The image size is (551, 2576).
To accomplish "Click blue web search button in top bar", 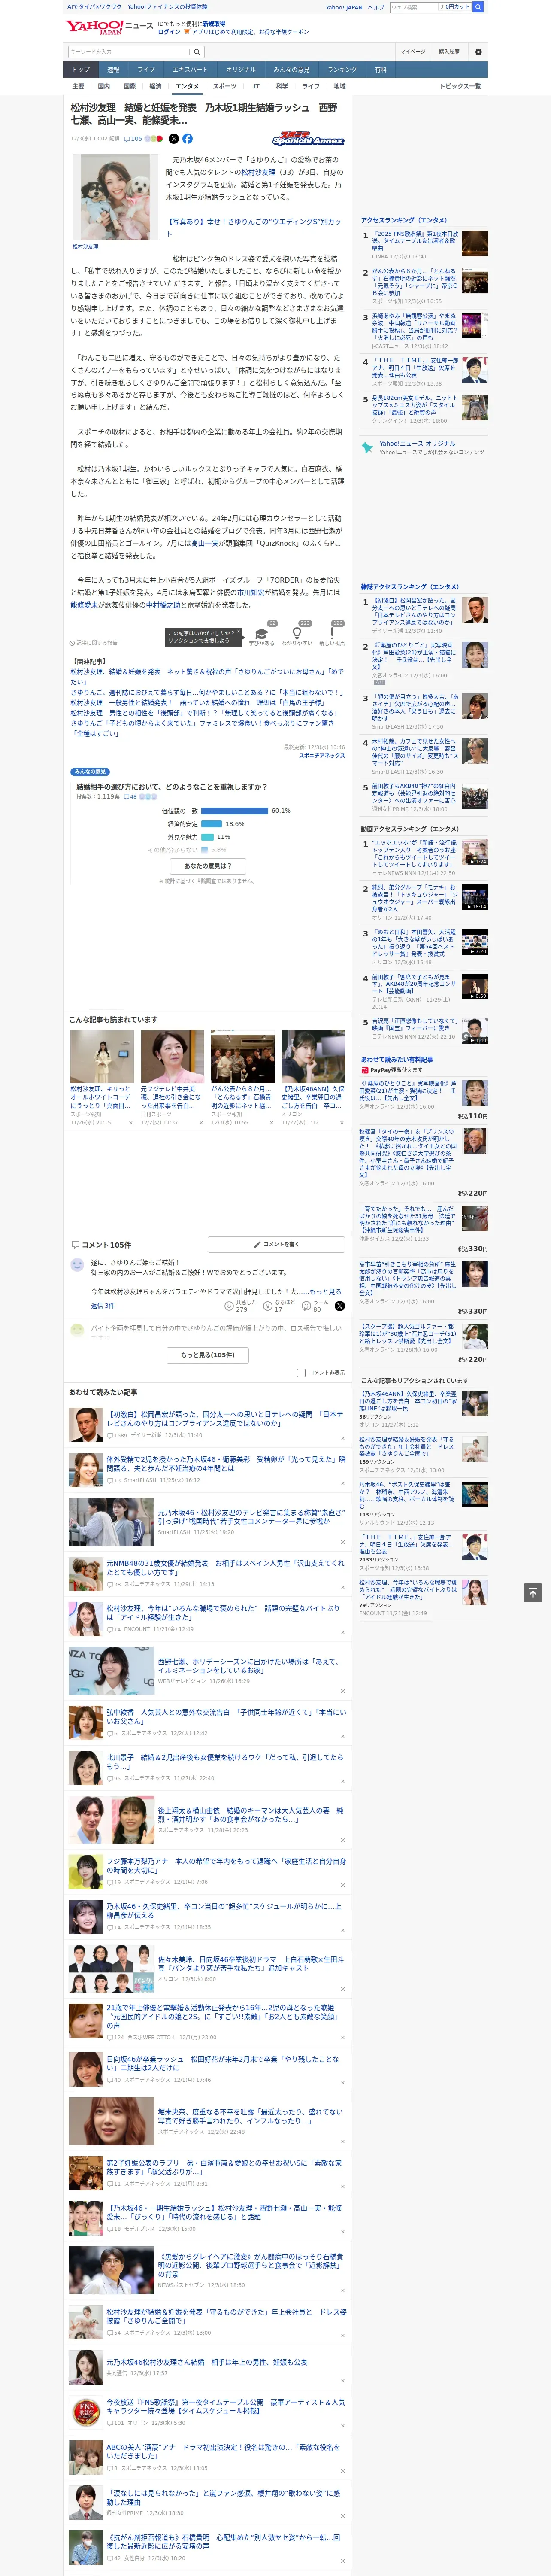I will (478, 7).
